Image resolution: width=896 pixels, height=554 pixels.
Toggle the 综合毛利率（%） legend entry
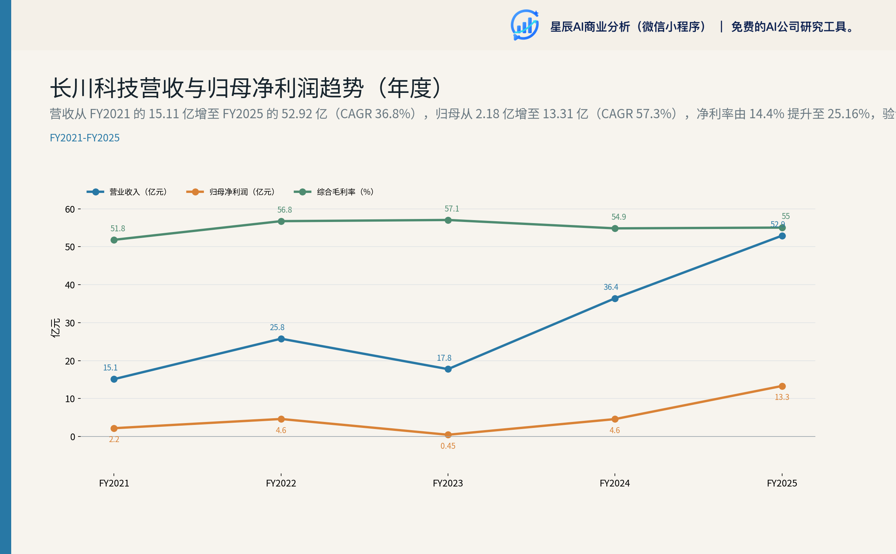[x=334, y=192]
